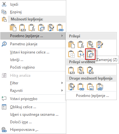Select paste values icon under Možnosti lepljenja
The width and height of the screenshot is (119, 134).
tap(23, 28)
